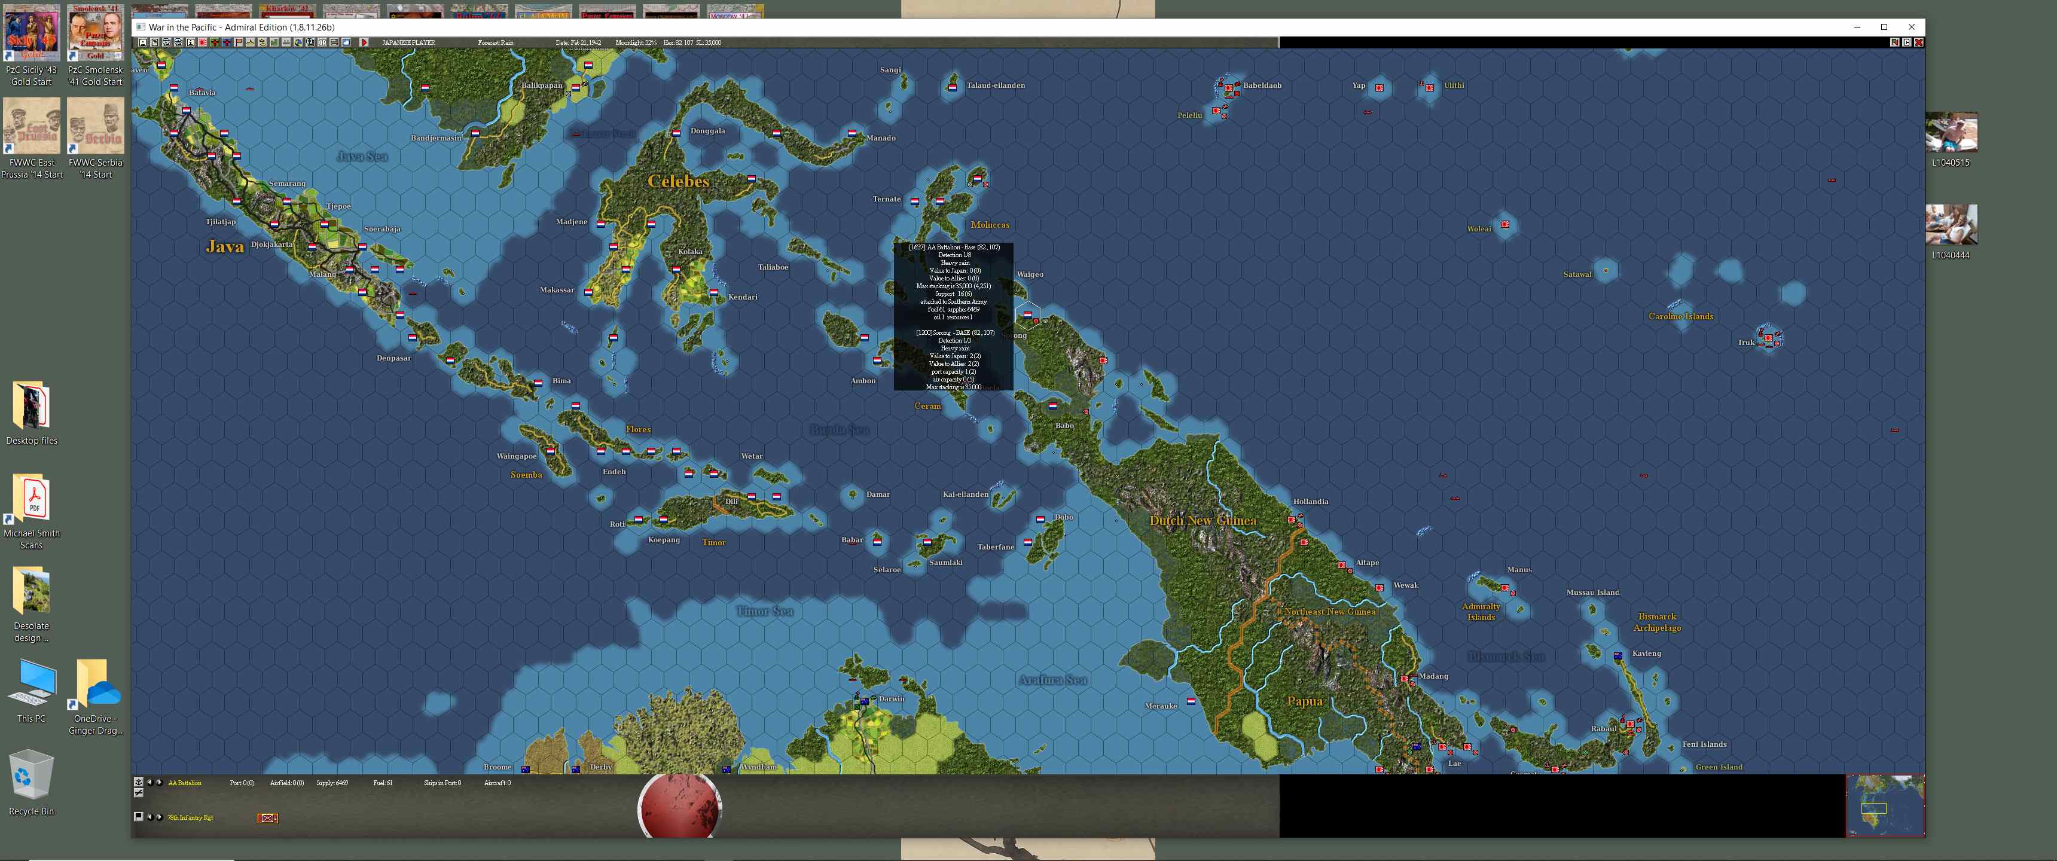Click the Manado base flag

[852, 133]
